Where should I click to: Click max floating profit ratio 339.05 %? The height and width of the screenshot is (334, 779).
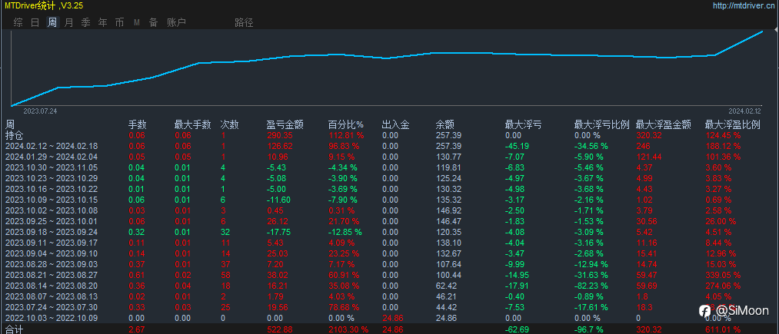[722, 275]
